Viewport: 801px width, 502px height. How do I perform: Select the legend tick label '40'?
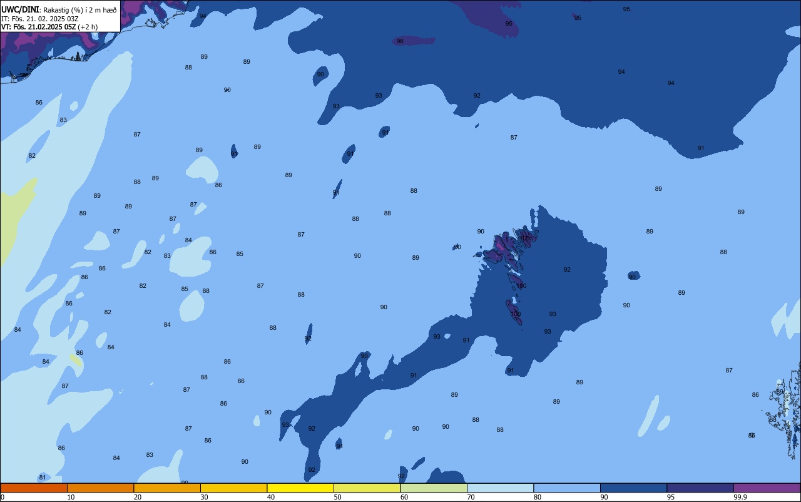pyautogui.click(x=270, y=497)
